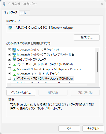
Task: Click the TCP/IPv4 protocol icon
Action: coord(14,65)
